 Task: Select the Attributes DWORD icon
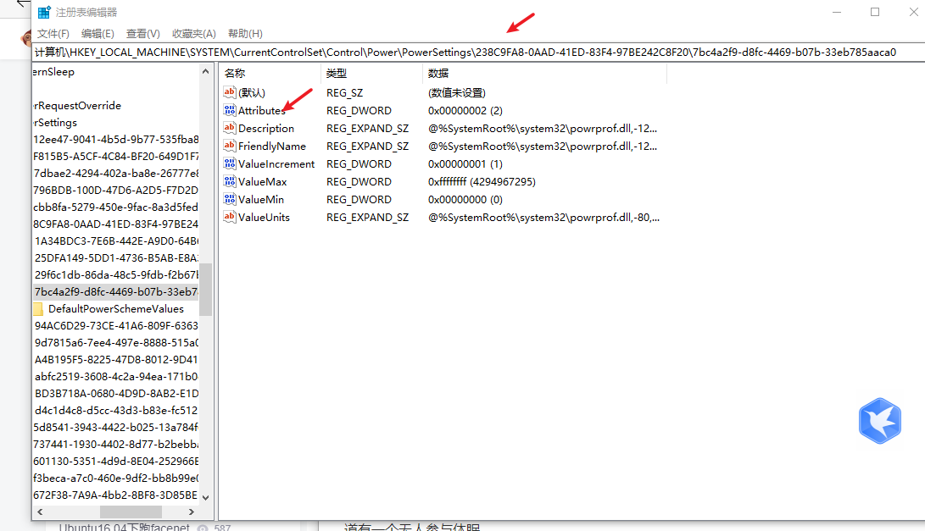[230, 109]
